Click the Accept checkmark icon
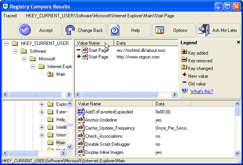This screenshot has width=243, height=165. point(25,30)
